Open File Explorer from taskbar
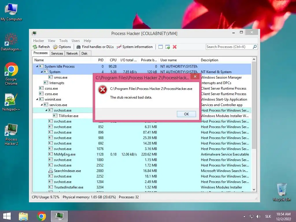Screen dimensions: 296x222 click(23, 216)
